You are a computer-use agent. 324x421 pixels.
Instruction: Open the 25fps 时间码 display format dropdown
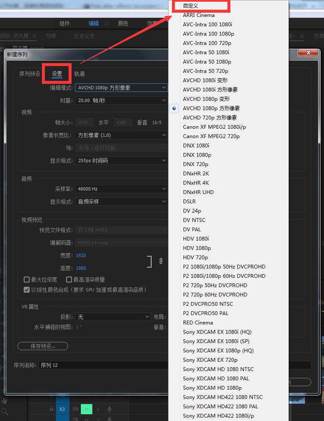coord(121,161)
